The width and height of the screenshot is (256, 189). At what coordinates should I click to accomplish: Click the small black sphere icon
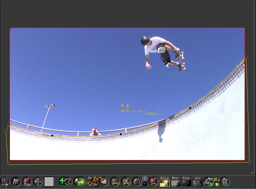pos(145,184)
